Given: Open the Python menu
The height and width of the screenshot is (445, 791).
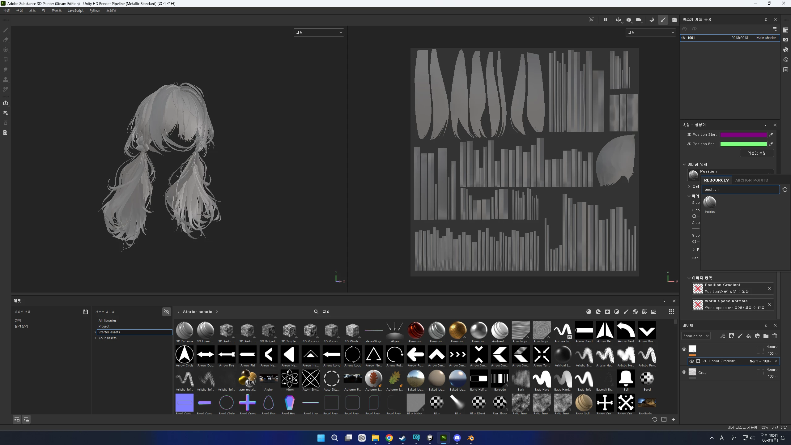Looking at the screenshot, I should click(95, 11).
